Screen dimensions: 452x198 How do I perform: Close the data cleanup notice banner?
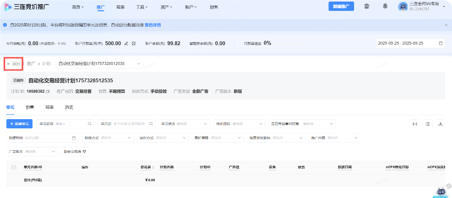coord(446,25)
